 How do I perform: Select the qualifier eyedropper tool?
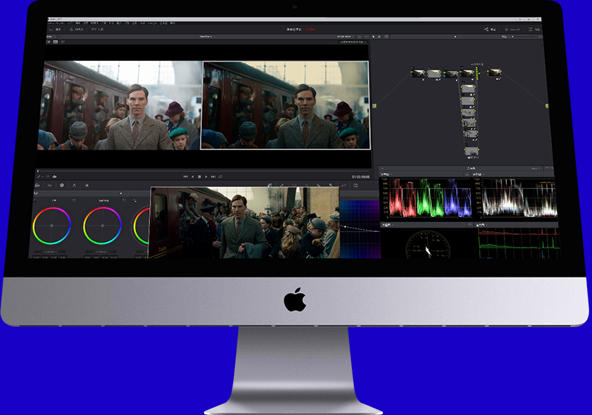pos(281,184)
